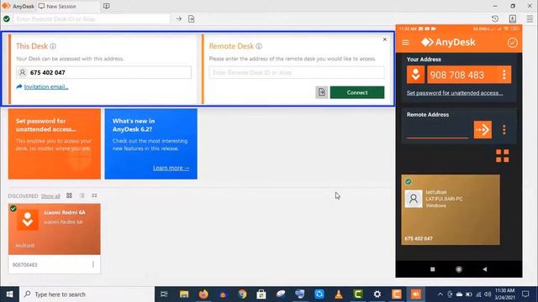Screen dimensions: 538x302
Task: Open Task View in the taskbar
Action: [164, 294]
